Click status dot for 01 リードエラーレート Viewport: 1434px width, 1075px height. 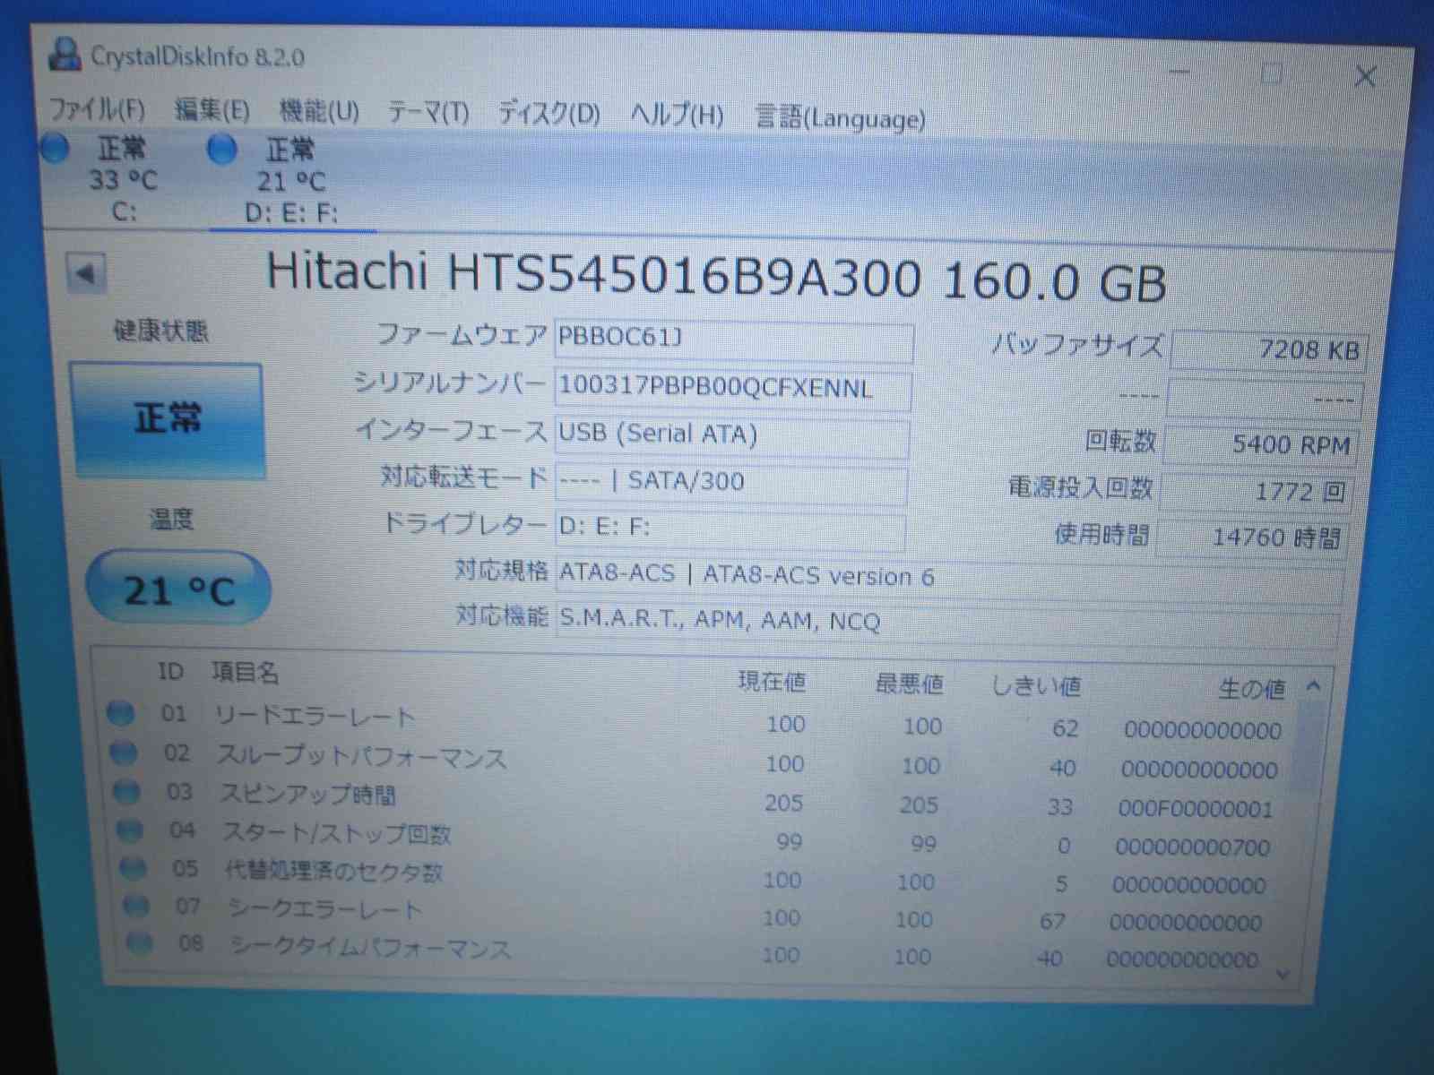(120, 713)
